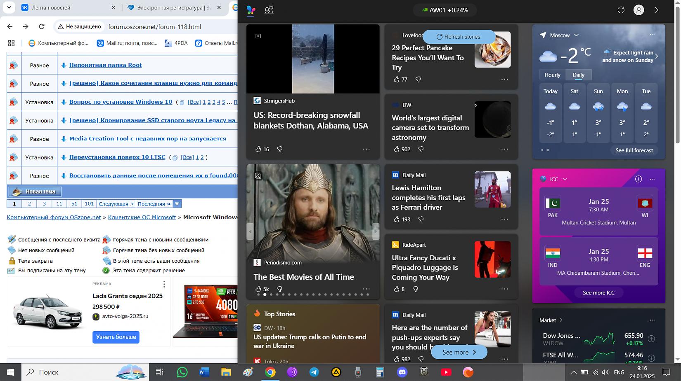Image resolution: width=681 pixels, height=381 pixels.
Task: Open the games/chess piece tab icon
Action: click(269, 10)
